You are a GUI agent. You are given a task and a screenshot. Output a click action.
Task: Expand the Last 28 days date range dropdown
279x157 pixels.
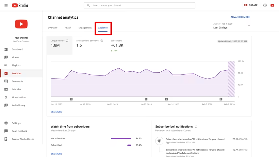(249, 26)
